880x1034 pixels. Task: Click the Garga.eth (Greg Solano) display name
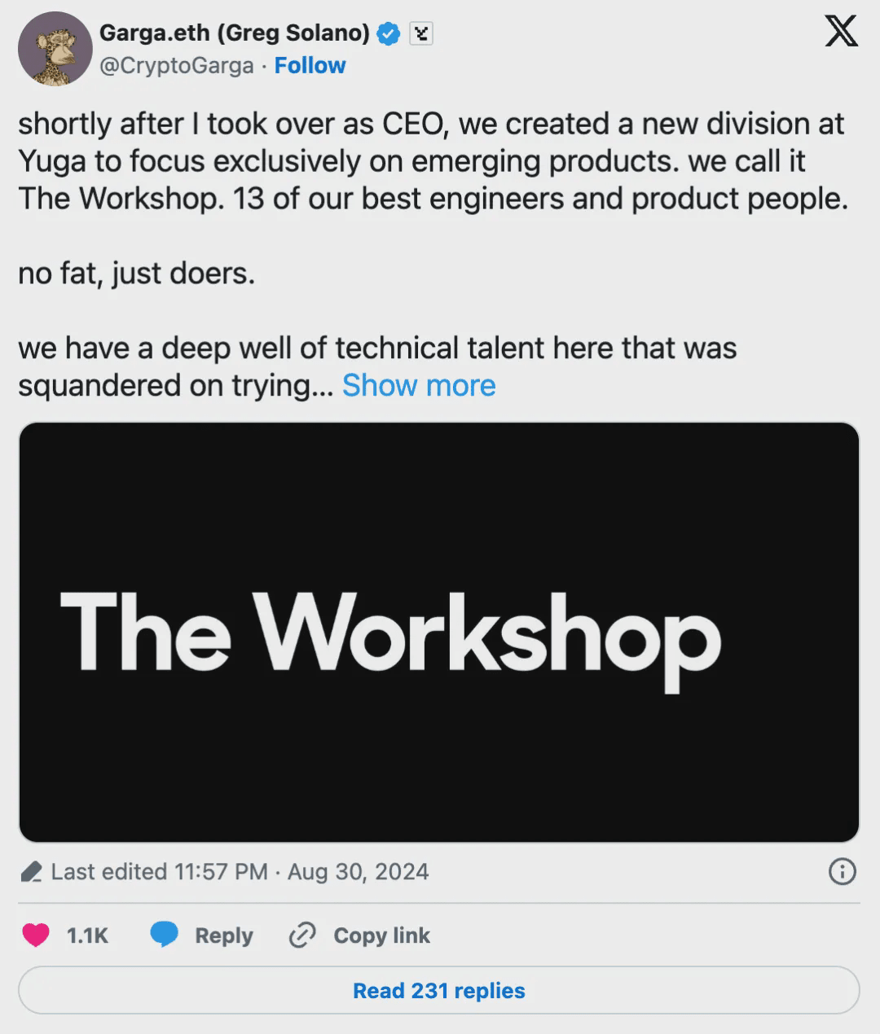pyautogui.click(x=234, y=33)
